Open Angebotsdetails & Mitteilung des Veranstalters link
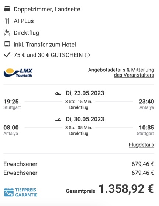Viewport: 159px width, 206px height. [x=121, y=72]
